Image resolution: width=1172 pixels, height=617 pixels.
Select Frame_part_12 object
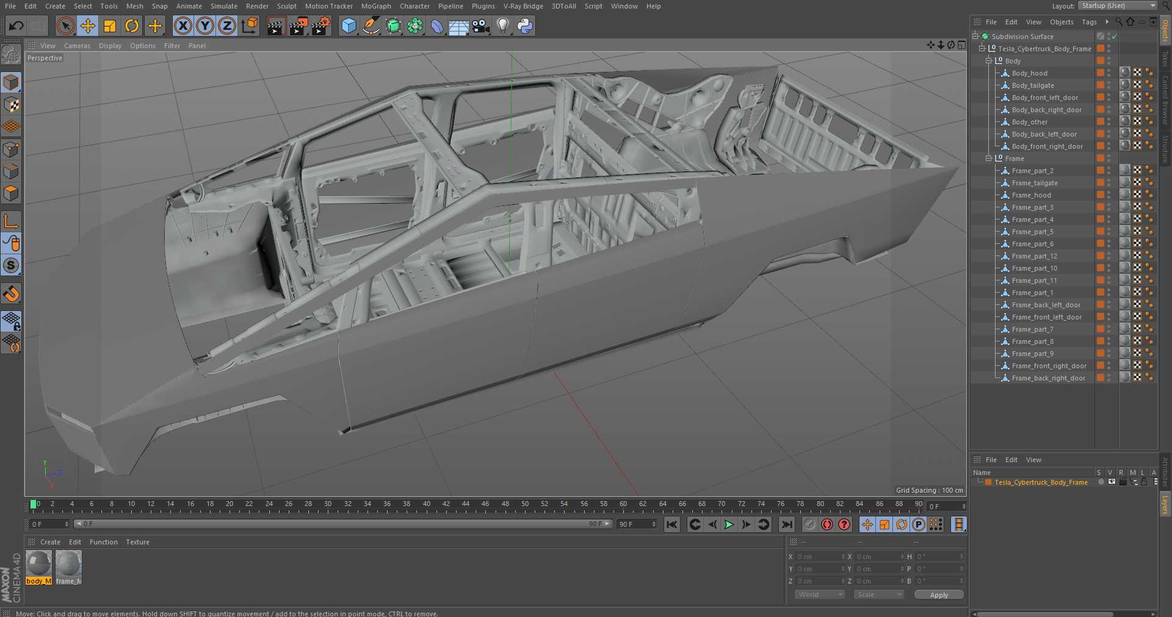(x=1035, y=256)
